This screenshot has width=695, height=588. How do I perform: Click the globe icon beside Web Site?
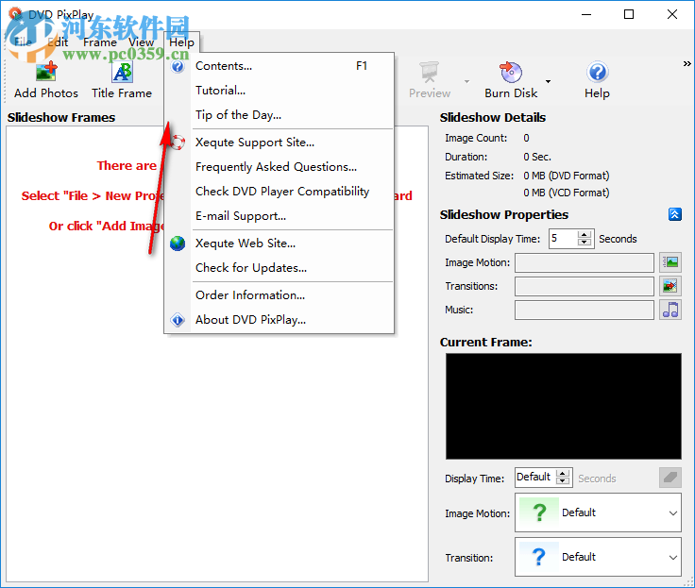pyautogui.click(x=178, y=244)
